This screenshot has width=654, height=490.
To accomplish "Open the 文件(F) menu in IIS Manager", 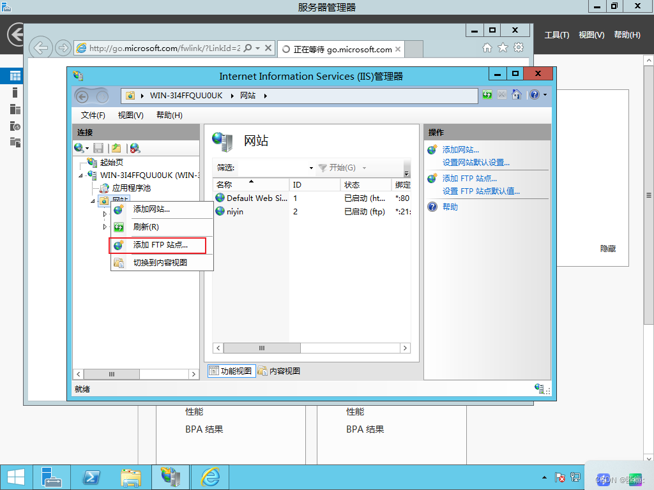I will pyautogui.click(x=93, y=115).
